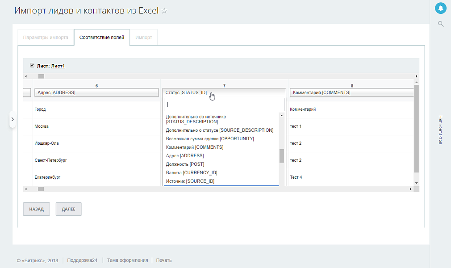
Task: Click the Печать footer link
Action: [x=163, y=260]
